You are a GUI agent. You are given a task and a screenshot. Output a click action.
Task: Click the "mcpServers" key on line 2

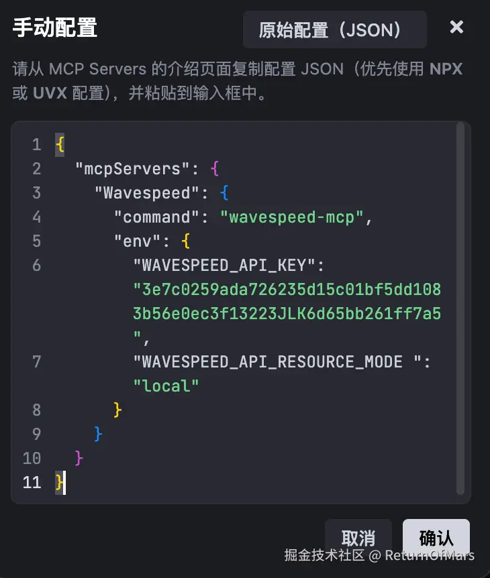point(132,169)
